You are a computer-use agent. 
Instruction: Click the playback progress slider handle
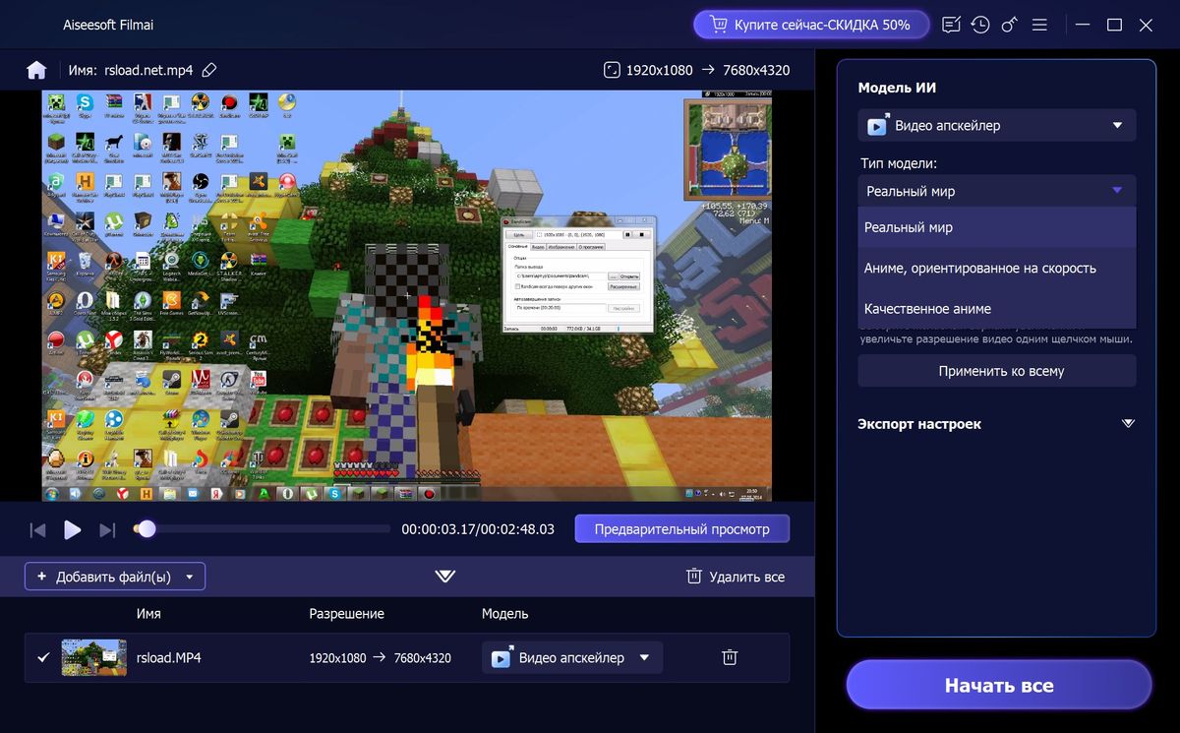[x=147, y=529]
